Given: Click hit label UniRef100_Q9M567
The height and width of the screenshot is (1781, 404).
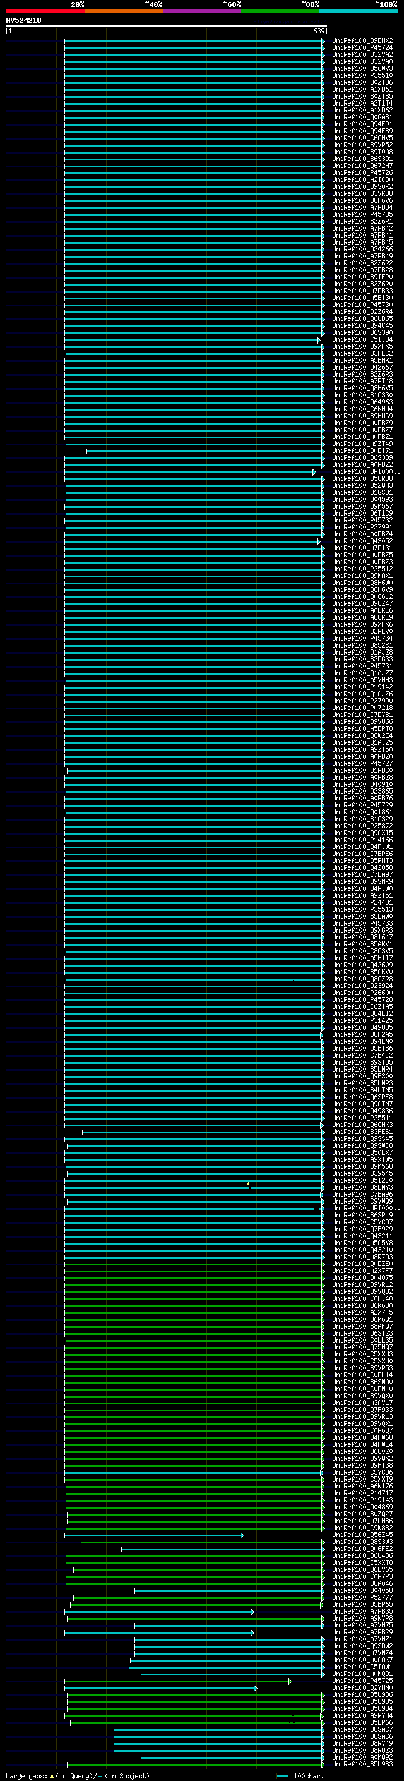Looking at the screenshot, I should (x=362, y=506).
